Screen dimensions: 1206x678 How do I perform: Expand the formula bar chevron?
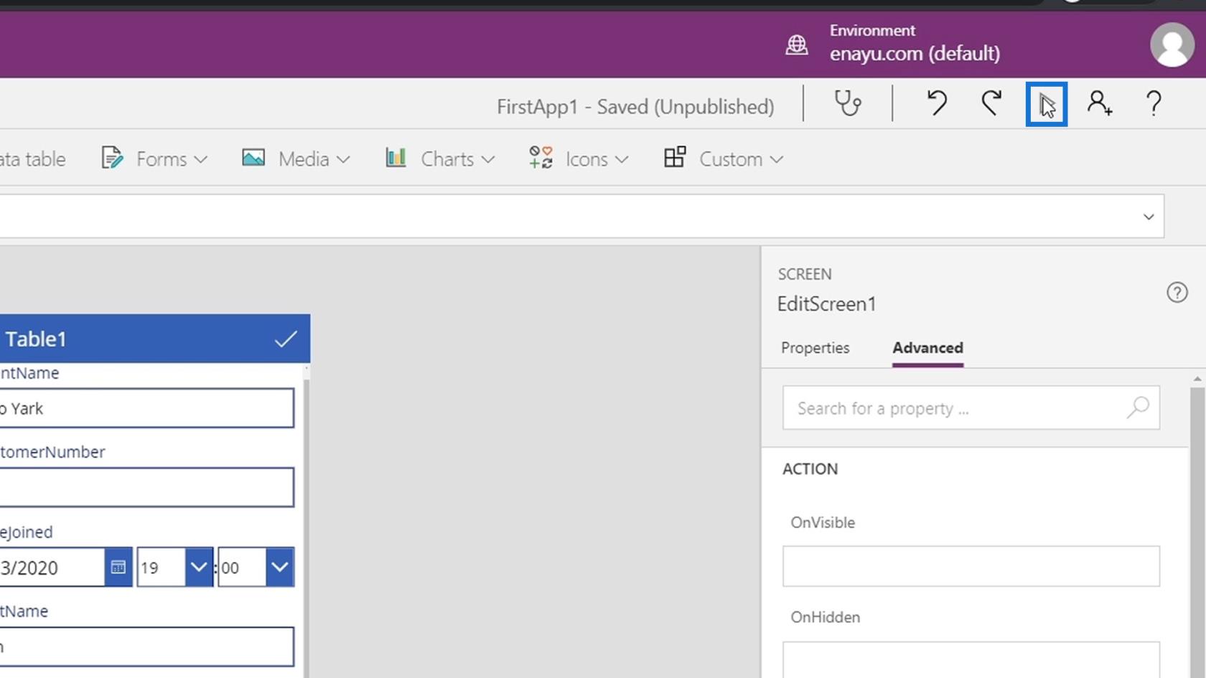coord(1148,217)
